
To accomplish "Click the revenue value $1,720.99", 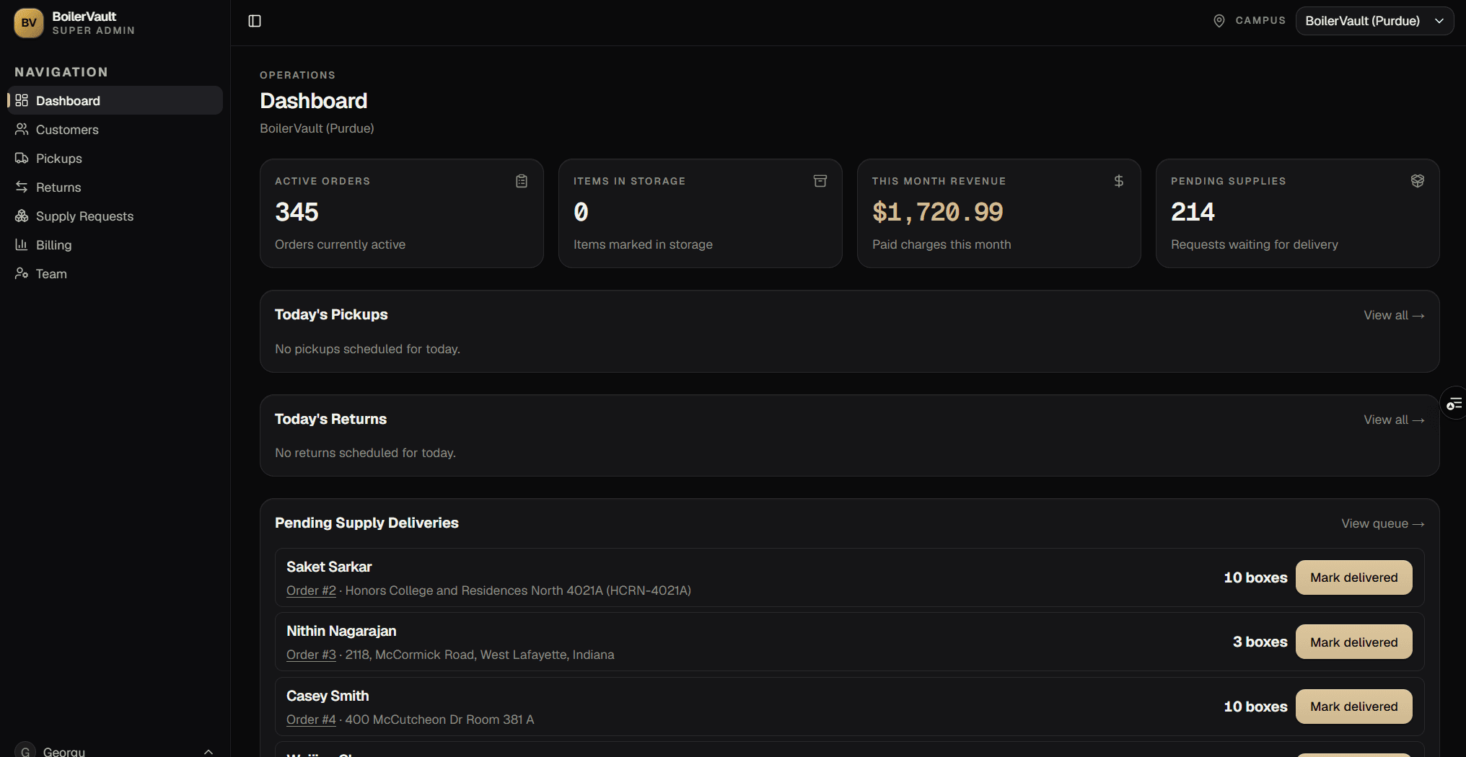I will click(x=937, y=212).
